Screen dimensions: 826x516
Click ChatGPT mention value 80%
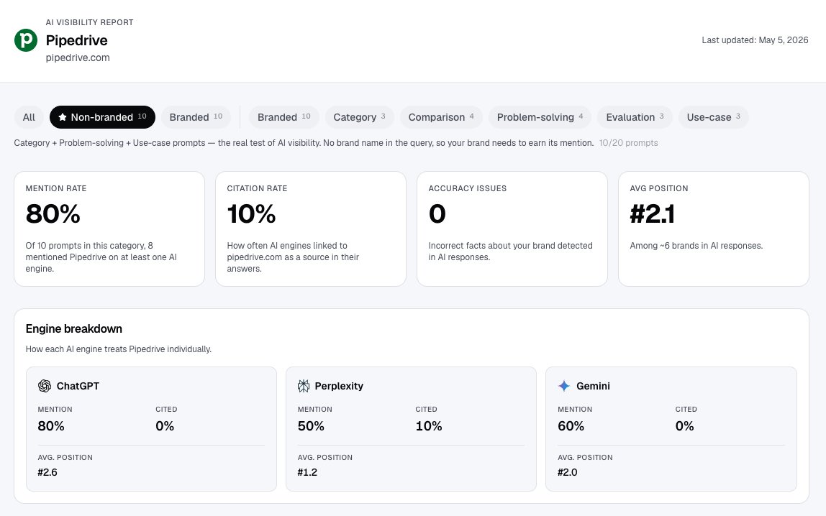click(x=51, y=426)
